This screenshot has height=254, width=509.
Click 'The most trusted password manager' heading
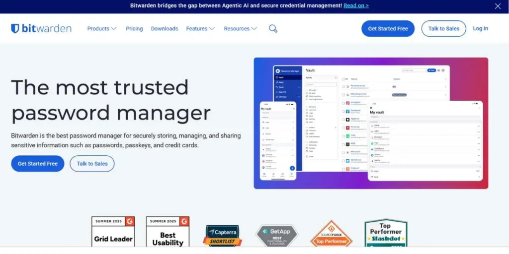(x=111, y=100)
